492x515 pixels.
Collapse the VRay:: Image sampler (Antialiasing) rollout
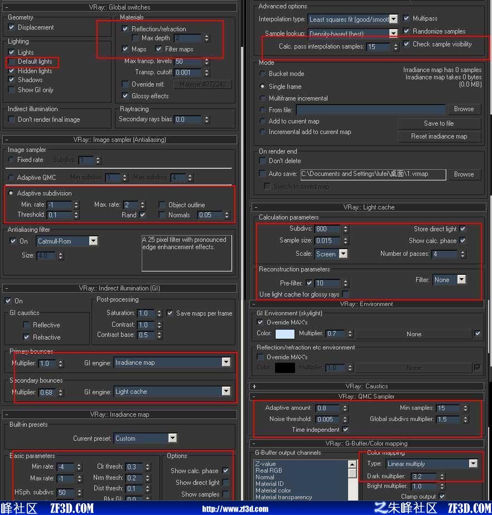click(x=7, y=140)
